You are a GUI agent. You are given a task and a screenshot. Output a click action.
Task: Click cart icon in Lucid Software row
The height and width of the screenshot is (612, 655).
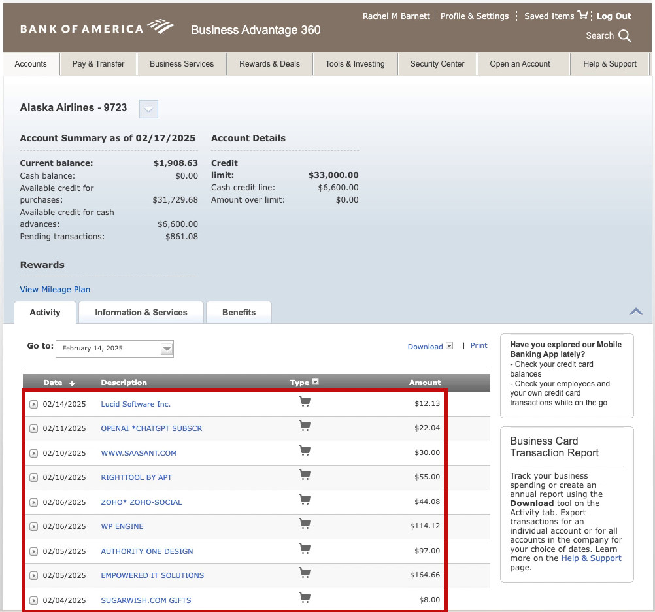[x=305, y=402]
